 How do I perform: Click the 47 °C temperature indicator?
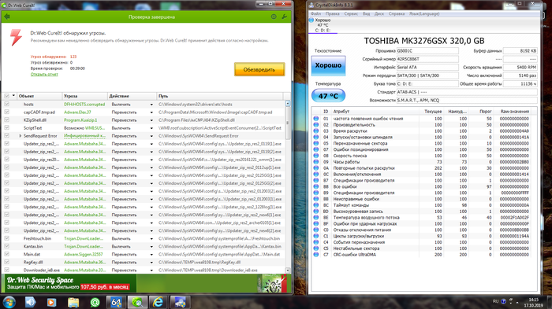pos(328,95)
